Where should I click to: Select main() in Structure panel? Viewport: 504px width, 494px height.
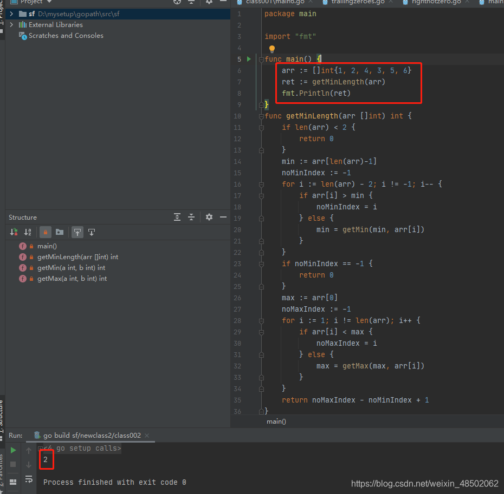[x=47, y=246]
